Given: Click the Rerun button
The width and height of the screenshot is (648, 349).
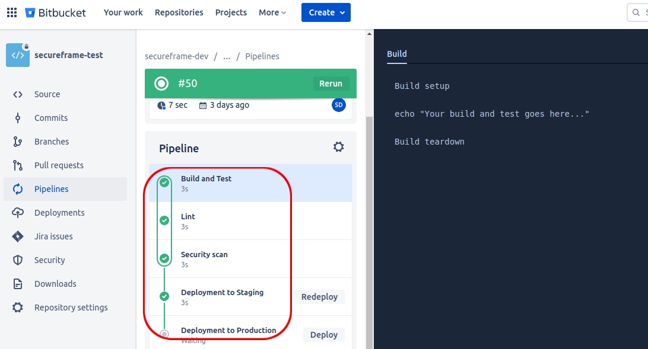Looking at the screenshot, I should pos(331,84).
